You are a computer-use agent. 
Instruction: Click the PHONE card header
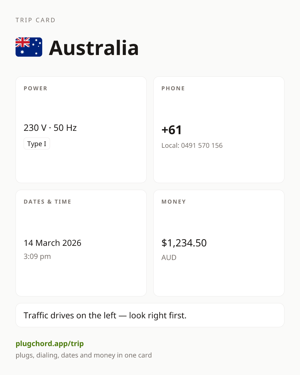(x=173, y=88)
